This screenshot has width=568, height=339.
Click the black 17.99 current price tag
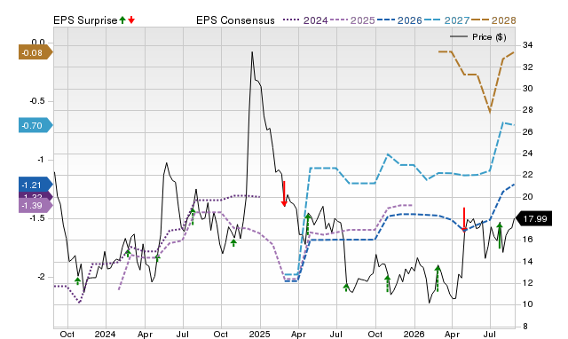coord(533,219)
